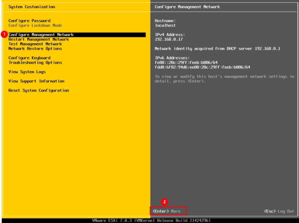Click the 192.168.0.17 IPv4 value
299x223 pixels.
tap(169, 39)
